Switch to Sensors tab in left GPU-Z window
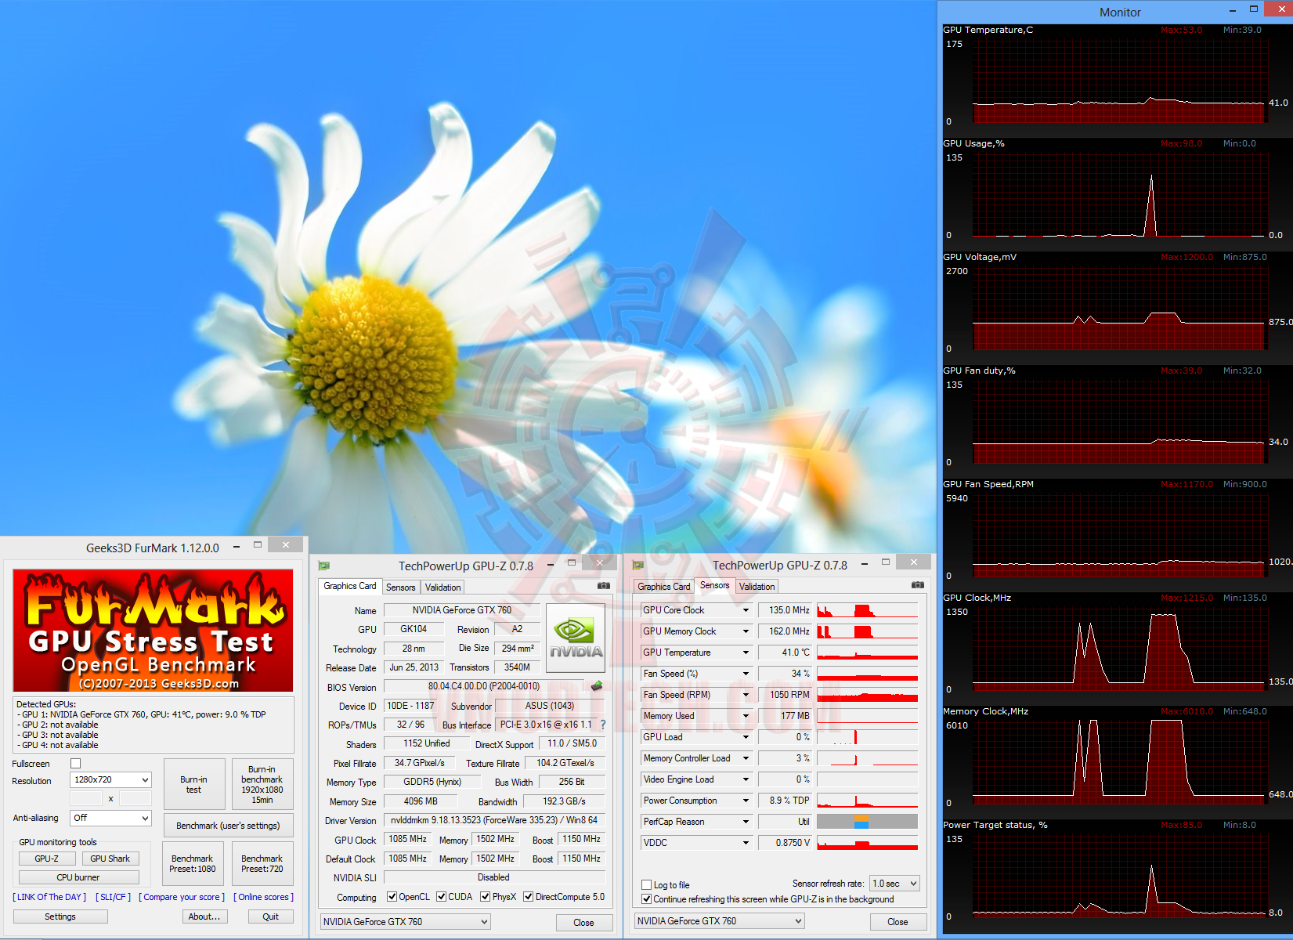The height and width of the screenshot is (940, 1293). pyautogui.click(x=401, y=587)
